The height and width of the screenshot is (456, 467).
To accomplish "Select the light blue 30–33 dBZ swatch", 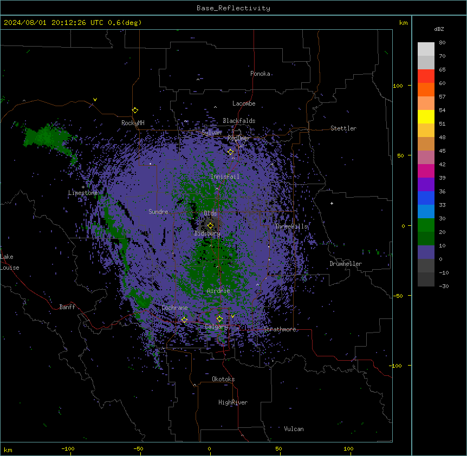I will pyautogui.click(x=426, y=212).
